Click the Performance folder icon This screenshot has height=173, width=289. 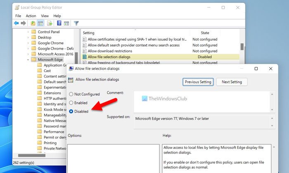pos(40,131)
